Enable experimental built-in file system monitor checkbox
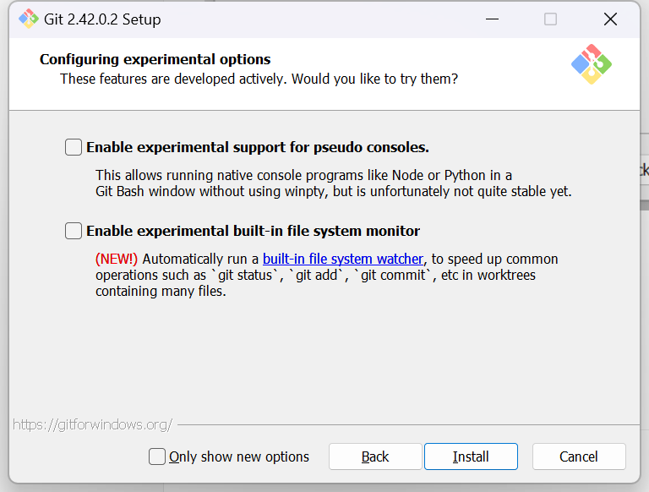This screenshot has width=649, height=492. click(x=74, y=231)
